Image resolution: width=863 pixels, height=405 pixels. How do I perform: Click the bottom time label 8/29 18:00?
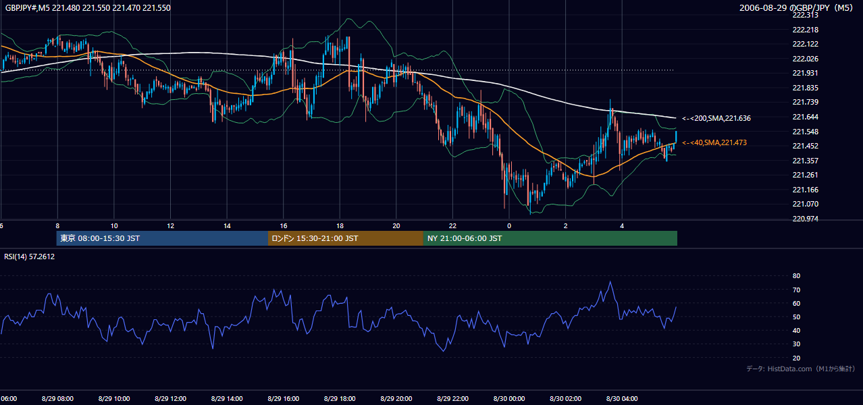click(x=340, y=399)
